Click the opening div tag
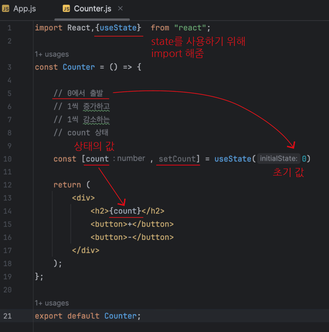329x332 pixels. (83, 198)
